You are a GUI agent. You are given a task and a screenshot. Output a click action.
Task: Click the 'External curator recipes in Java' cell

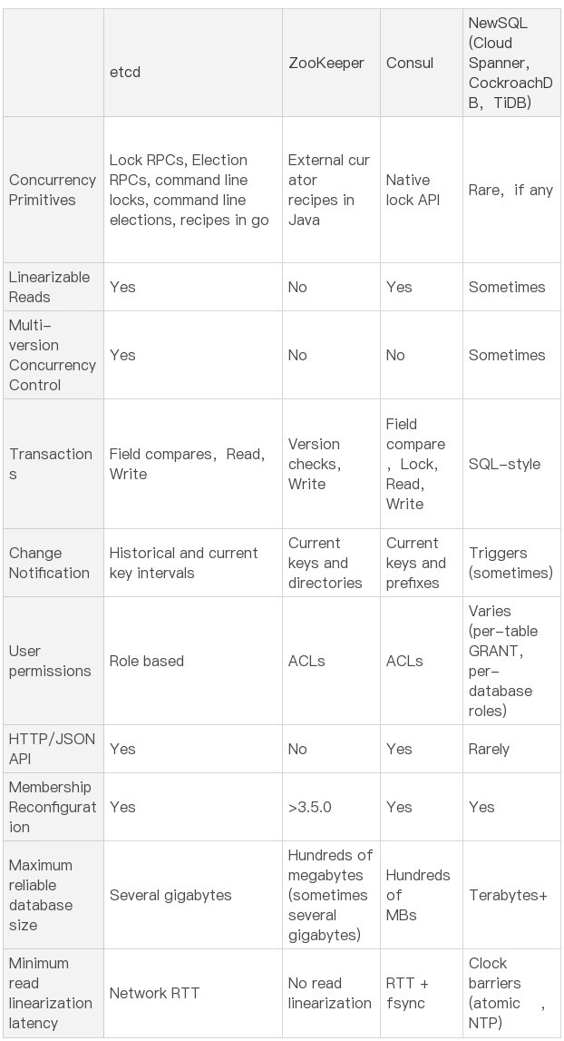click(x=328, y=190)
